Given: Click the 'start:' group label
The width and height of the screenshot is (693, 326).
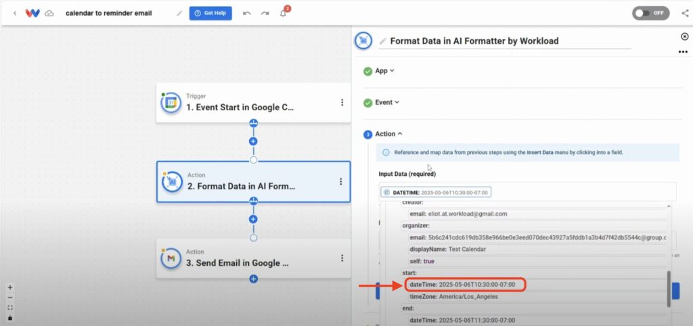Looking at the screenshot, I should [x=409, y=273].
